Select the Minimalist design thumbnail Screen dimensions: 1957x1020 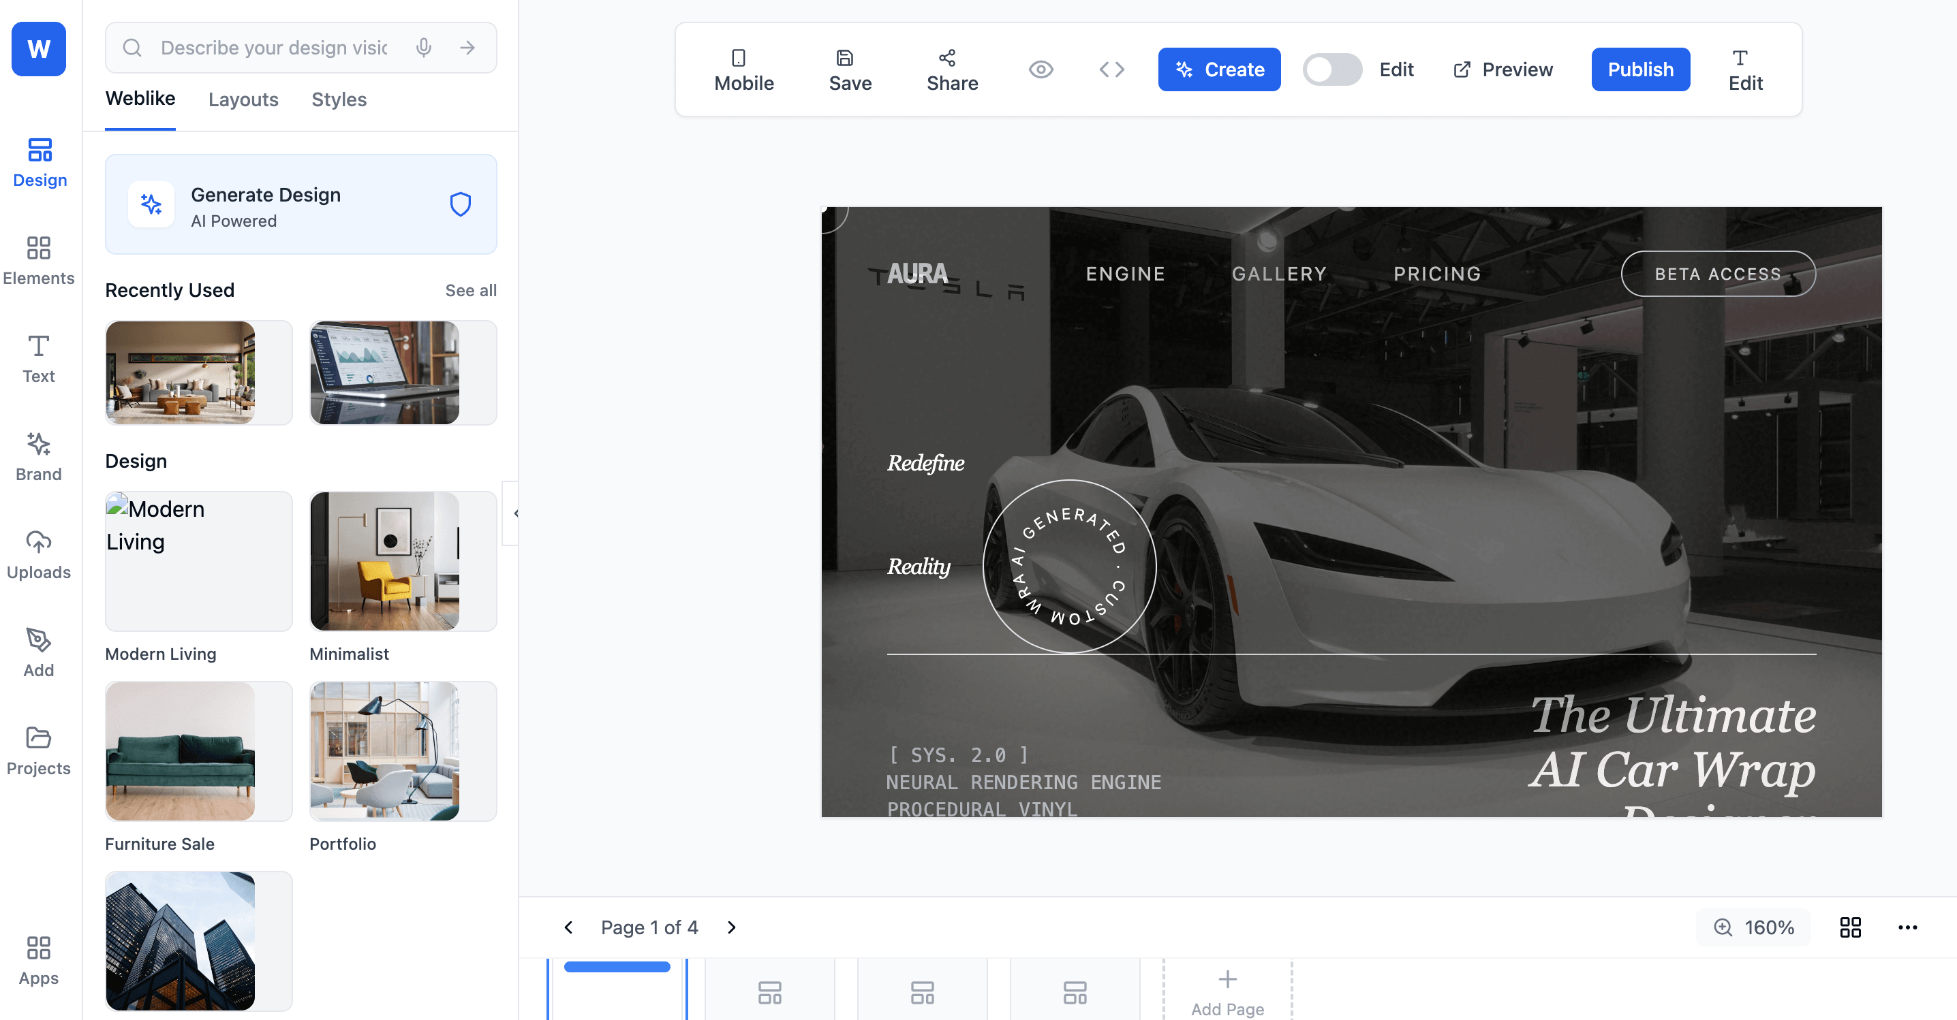(403, 562)
